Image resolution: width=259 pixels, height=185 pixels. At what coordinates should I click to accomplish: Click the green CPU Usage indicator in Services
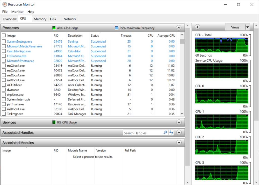[54, 122]
